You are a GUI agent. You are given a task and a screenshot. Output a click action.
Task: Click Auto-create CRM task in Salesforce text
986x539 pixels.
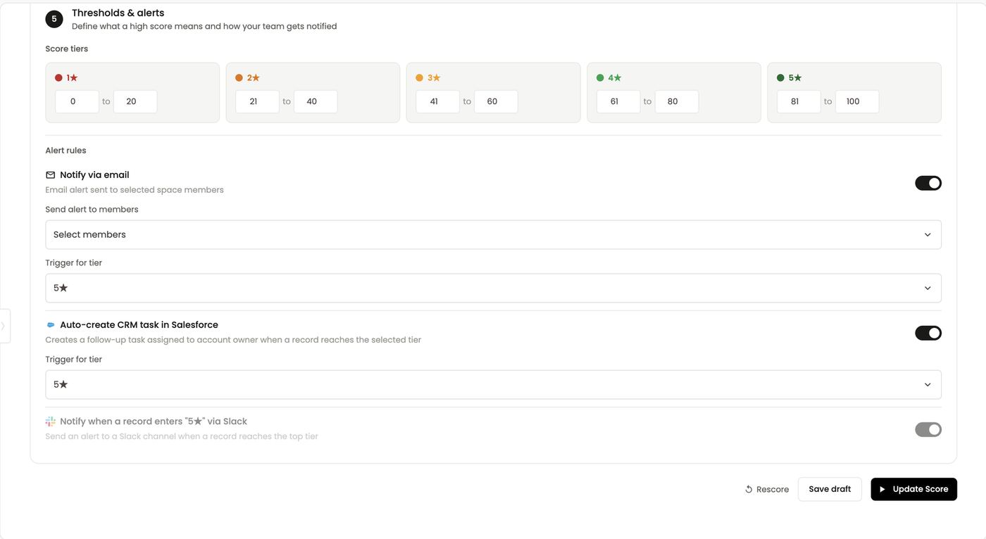pos(139,325)
